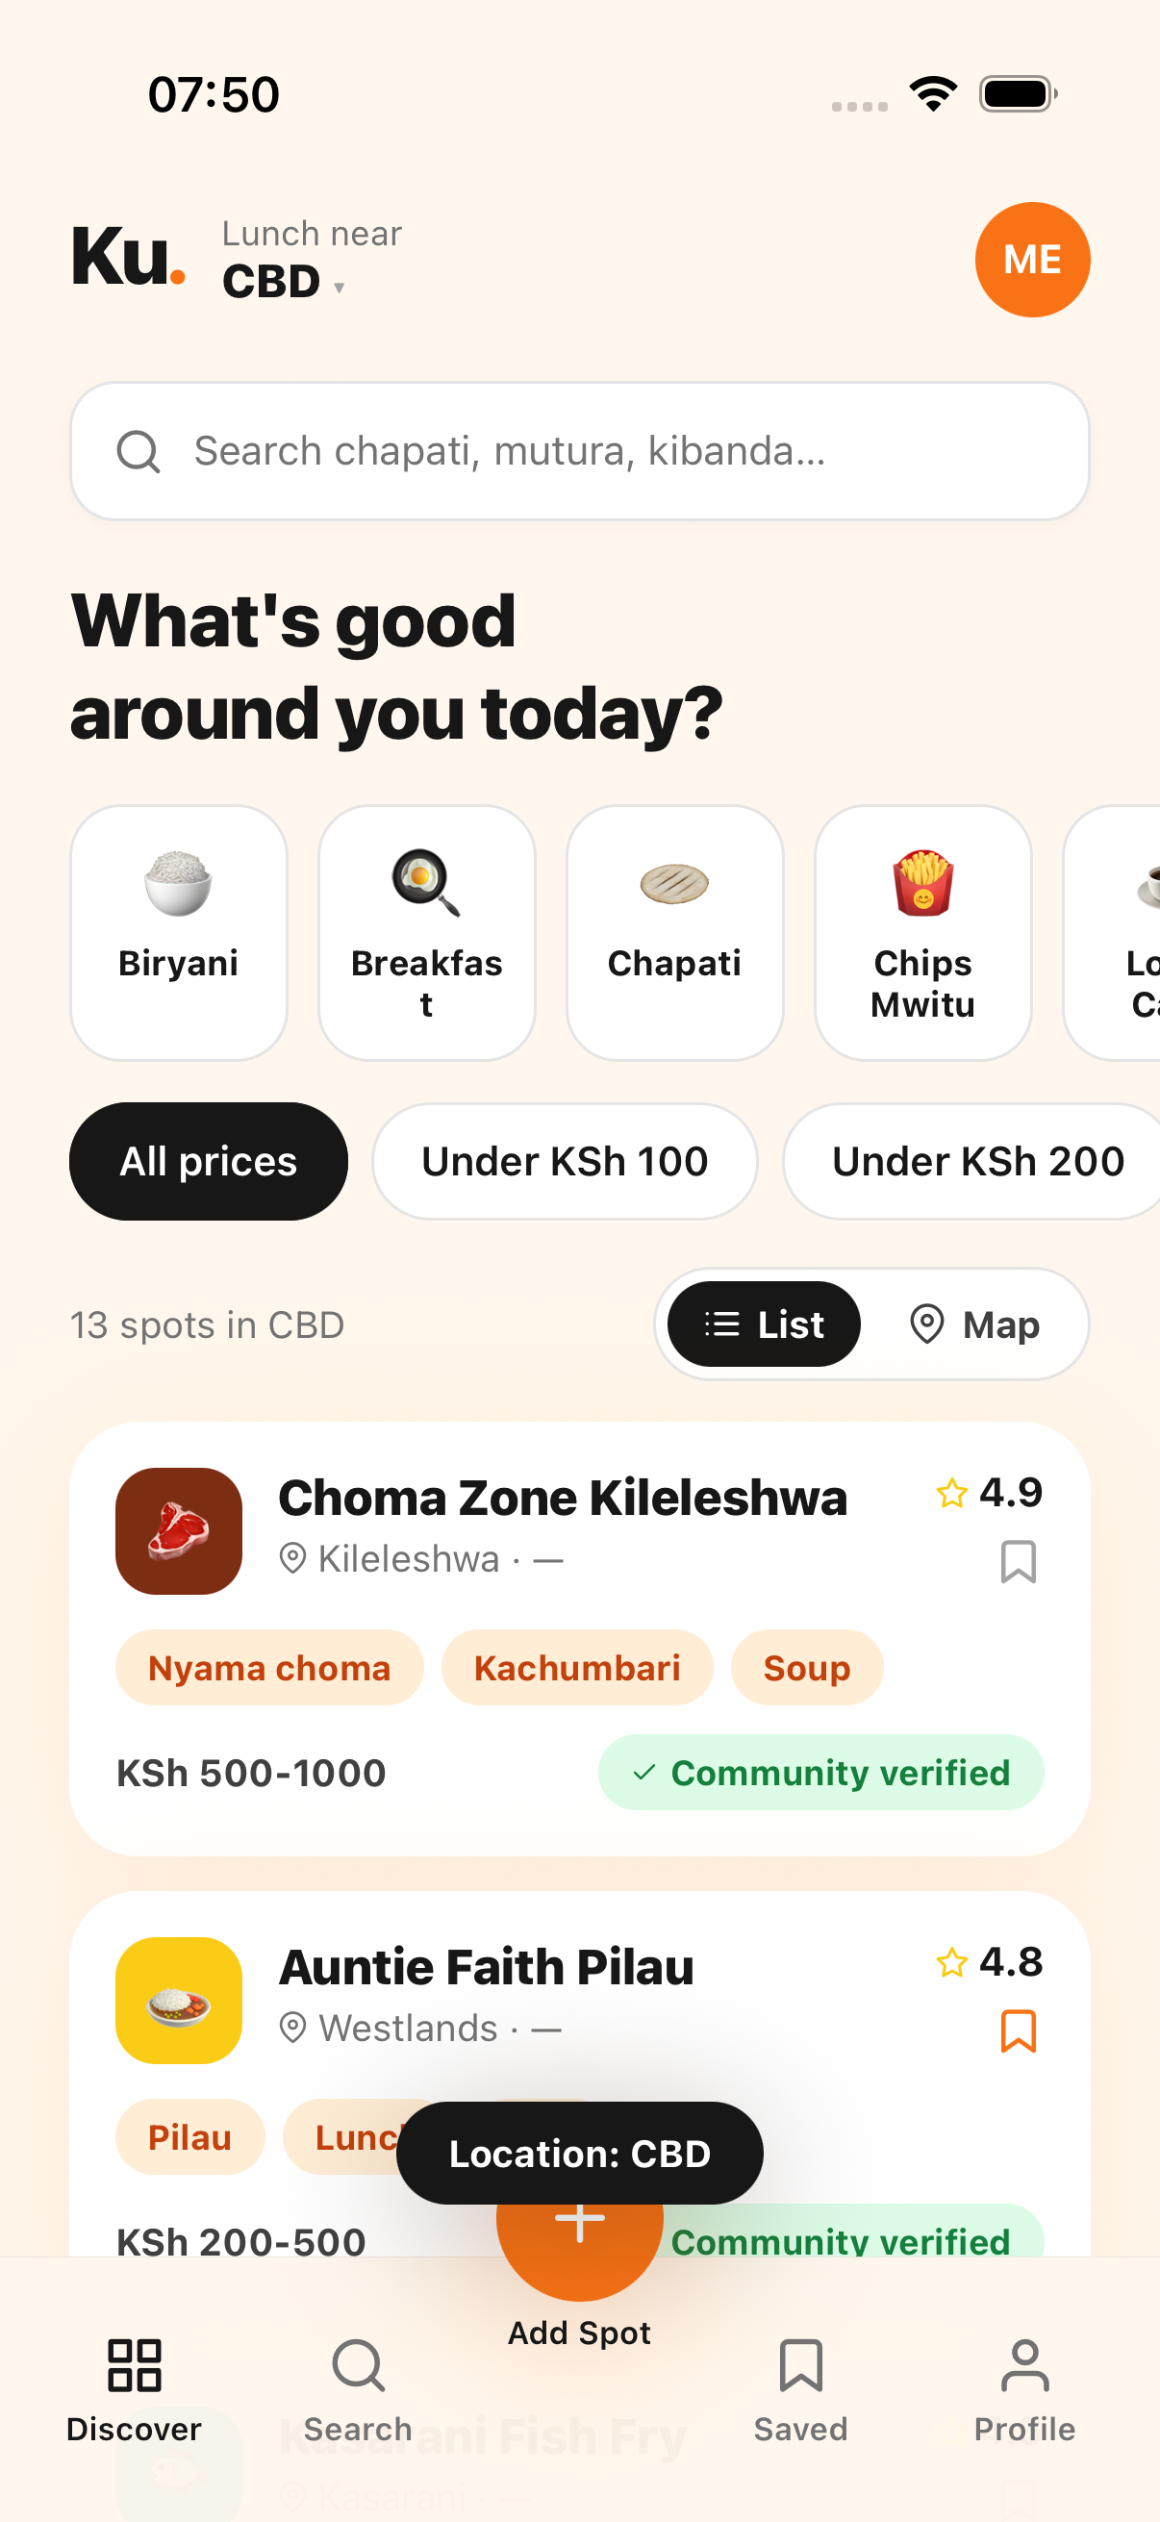This screenshot has height=2522, width=1160.
Task: Choose the Biryani category card
Action: [178, 933]
